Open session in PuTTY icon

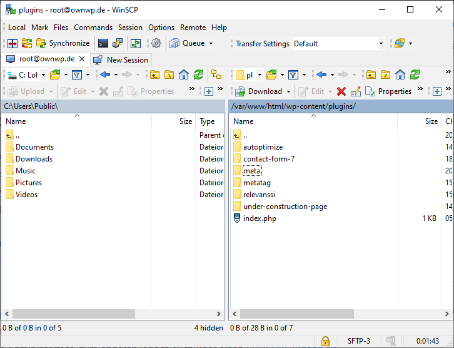tap(118, 43)
